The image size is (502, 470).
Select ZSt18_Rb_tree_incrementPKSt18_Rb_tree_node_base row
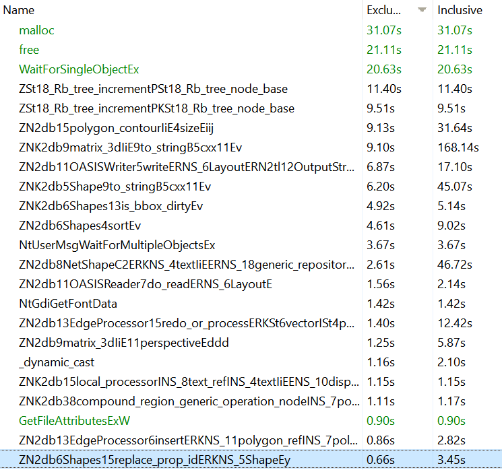[251, 108]
